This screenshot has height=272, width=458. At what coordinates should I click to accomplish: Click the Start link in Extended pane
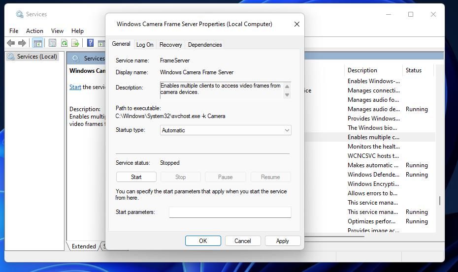coord(75,87)
